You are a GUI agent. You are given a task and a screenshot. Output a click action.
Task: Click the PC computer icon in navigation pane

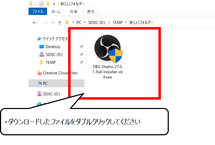39,83
